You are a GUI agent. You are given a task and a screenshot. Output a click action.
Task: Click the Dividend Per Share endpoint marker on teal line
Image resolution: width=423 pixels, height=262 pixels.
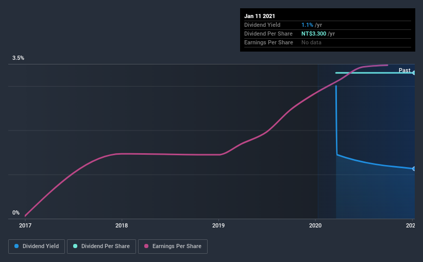(x=414, y=73)
